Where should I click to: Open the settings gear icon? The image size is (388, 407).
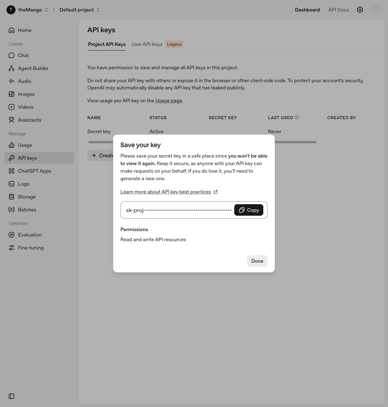point(360,10)
